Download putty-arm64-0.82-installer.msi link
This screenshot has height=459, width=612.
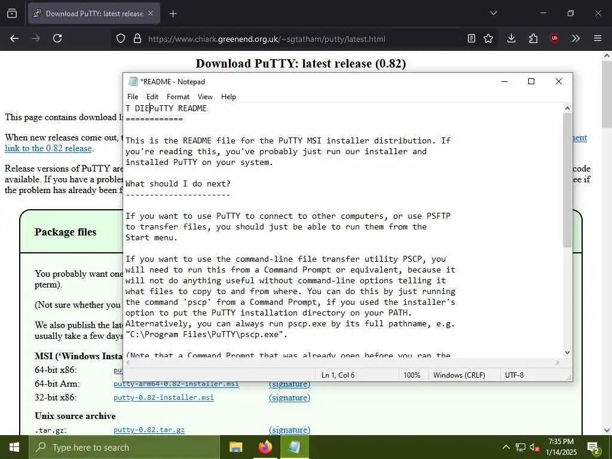point(176,384)
